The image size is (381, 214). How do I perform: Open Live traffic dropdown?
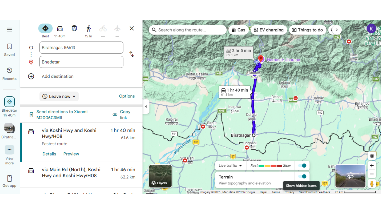[231, 166]
